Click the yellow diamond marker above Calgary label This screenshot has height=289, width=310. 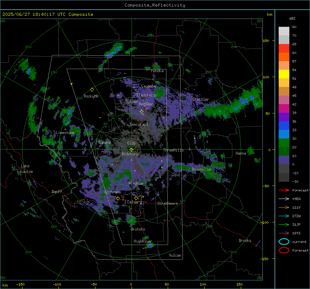(136, 198)
